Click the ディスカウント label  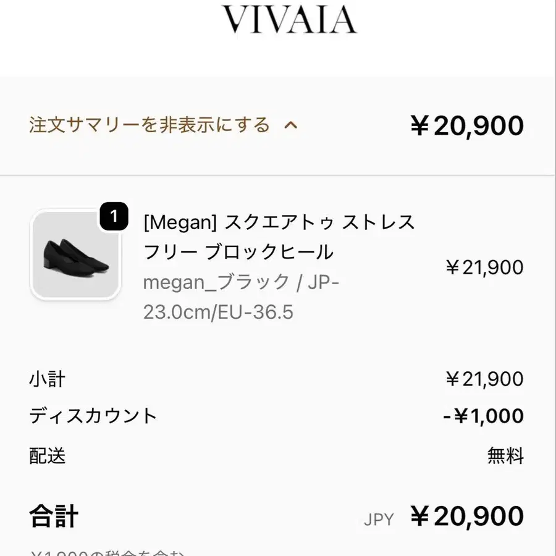click(x=93, y=416)
